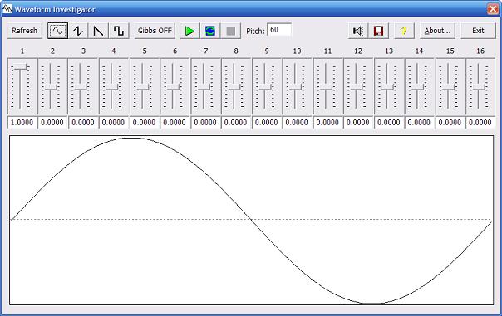Viewport: 502px width, 316px height.
Task: Choose the triangle ramp wave preset
Action: (x=98, y=31)
